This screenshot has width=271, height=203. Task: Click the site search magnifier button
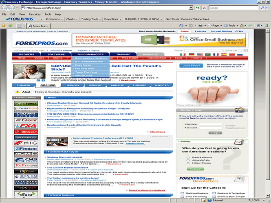tap(246, 50)
